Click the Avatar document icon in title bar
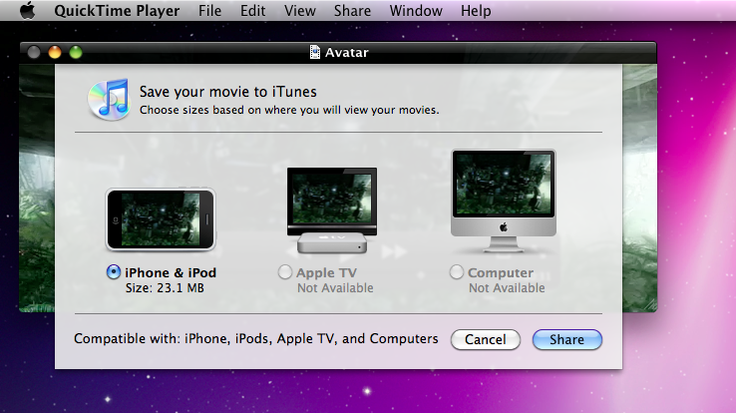The image size is (736, 413). [x=315, y=52]
